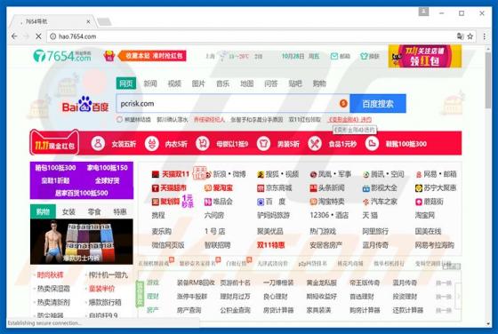Select the 购物 search tab
This screenshot has width=498, height=334.
(x=319, y=83)
